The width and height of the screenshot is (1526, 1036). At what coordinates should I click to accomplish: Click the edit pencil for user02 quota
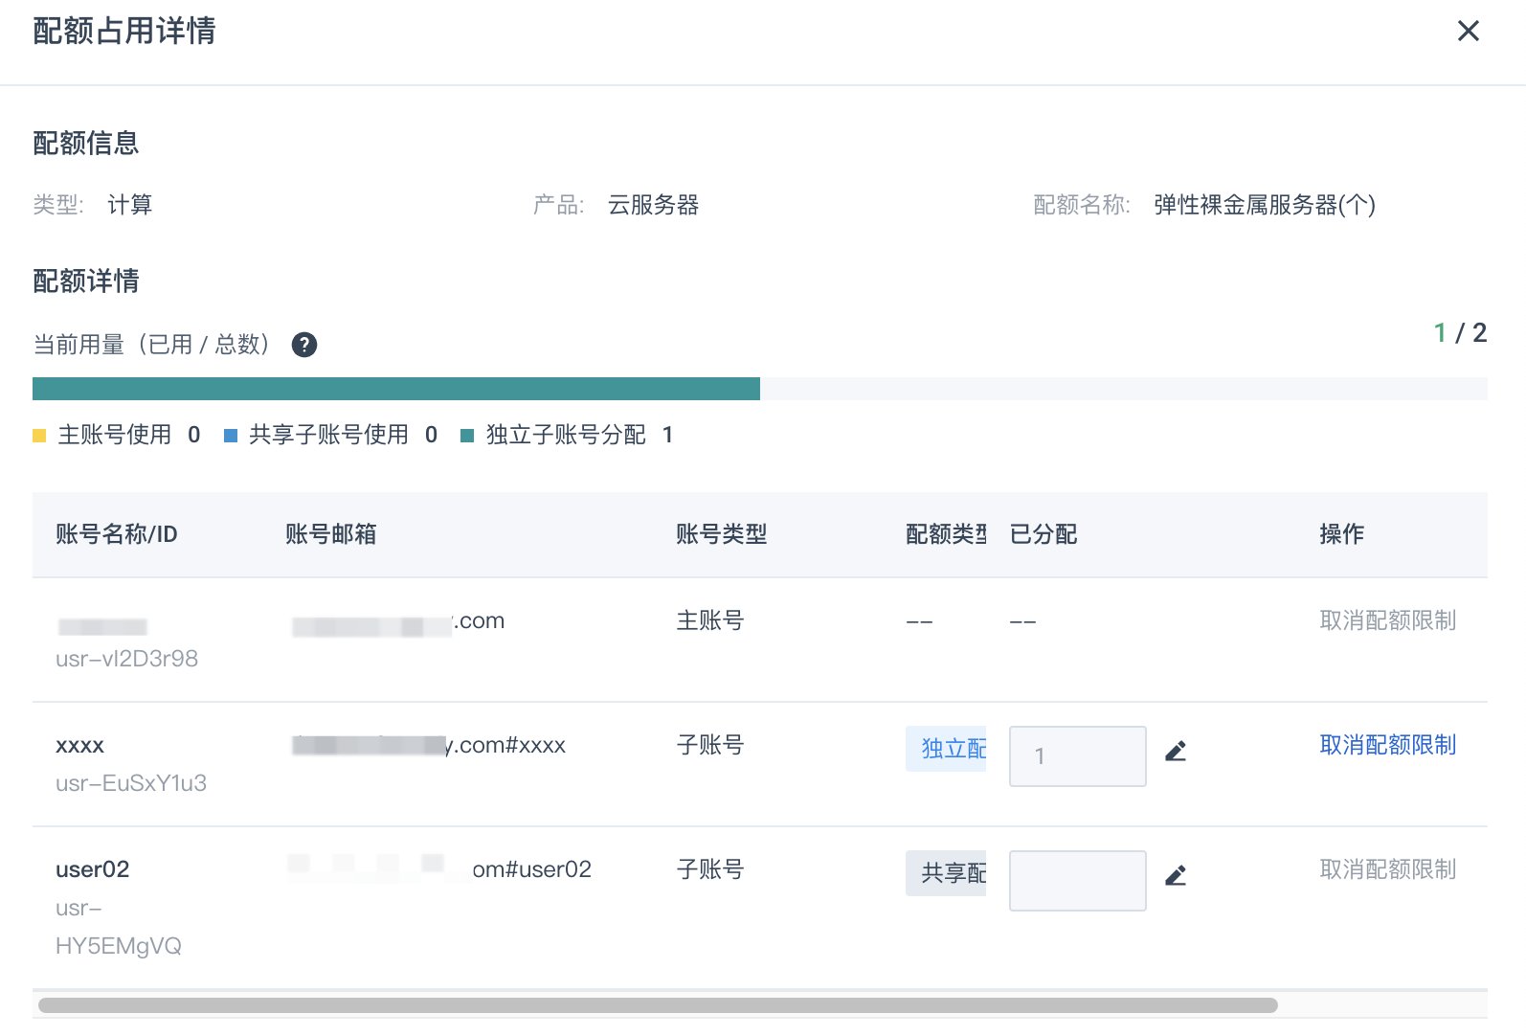1176,876
